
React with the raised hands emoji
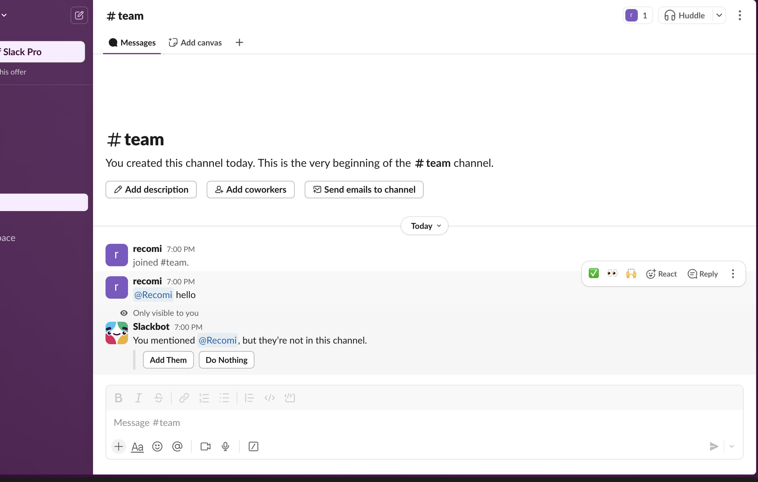[631, 273]
